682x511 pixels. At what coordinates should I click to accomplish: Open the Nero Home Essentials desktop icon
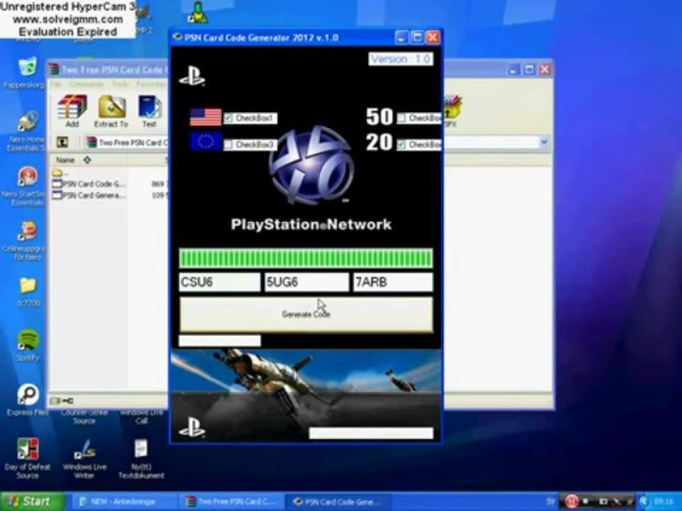pyautogui.click(x=28, y=121)
